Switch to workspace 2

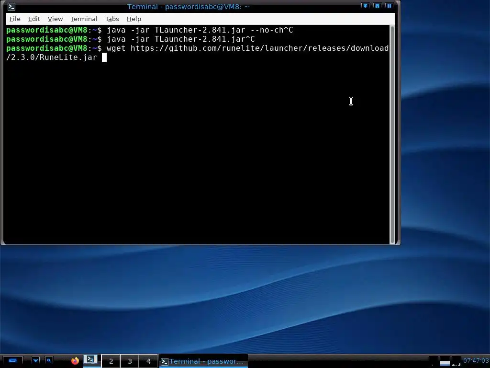[111, 361]
